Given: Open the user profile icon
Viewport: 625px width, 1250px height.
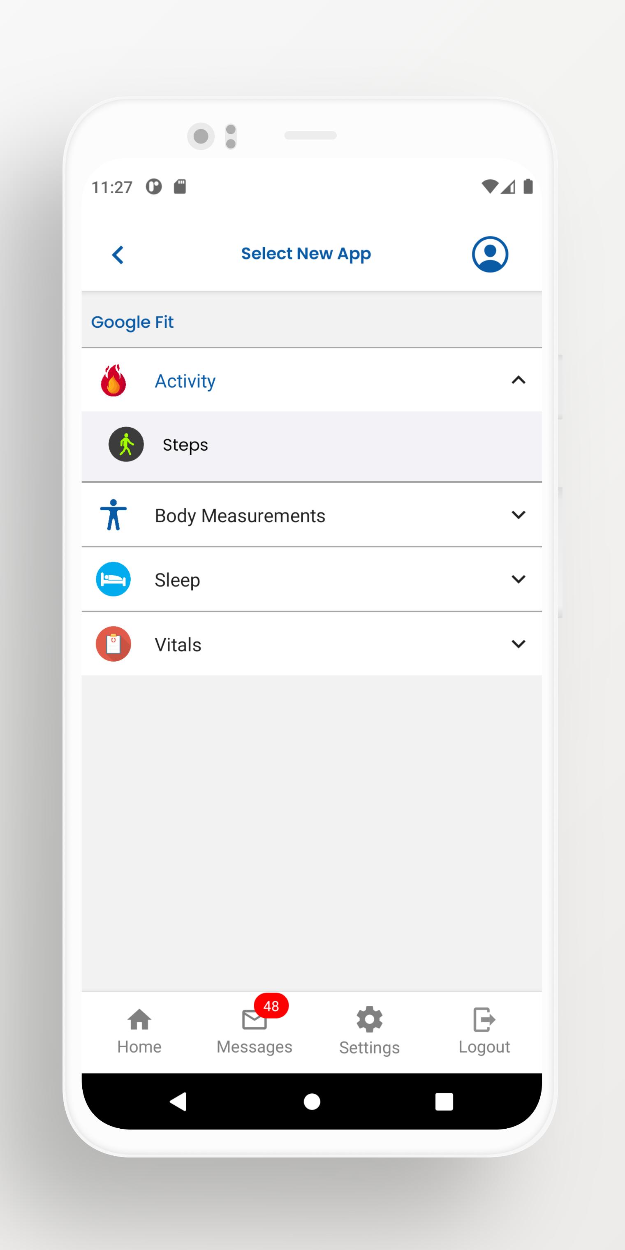Looking at the screenshot, I should [x=490, y=254].
